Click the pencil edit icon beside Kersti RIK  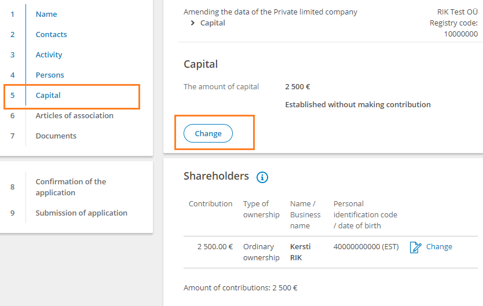point(415,247)
